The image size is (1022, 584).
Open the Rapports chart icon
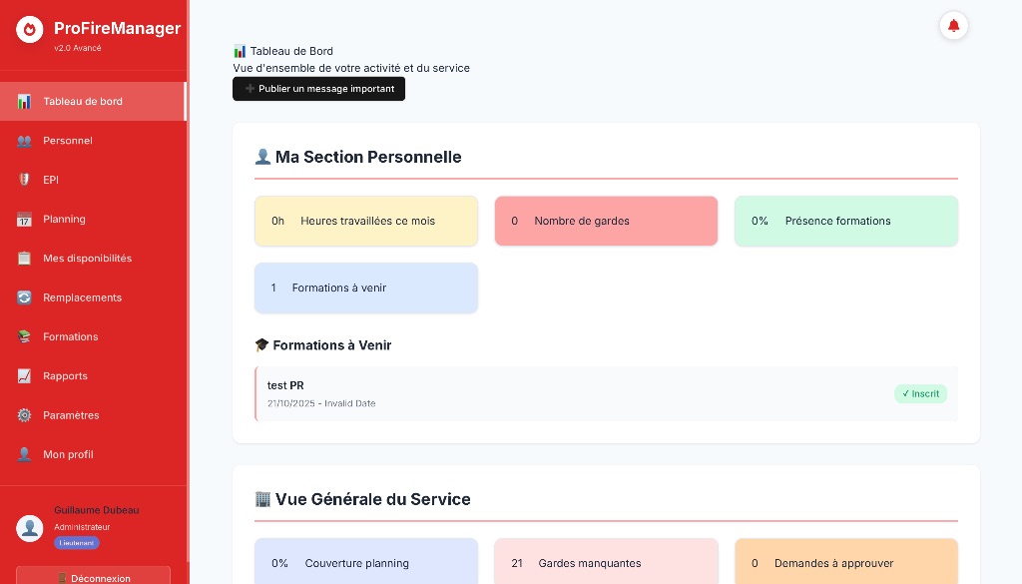tap(24, 376)
